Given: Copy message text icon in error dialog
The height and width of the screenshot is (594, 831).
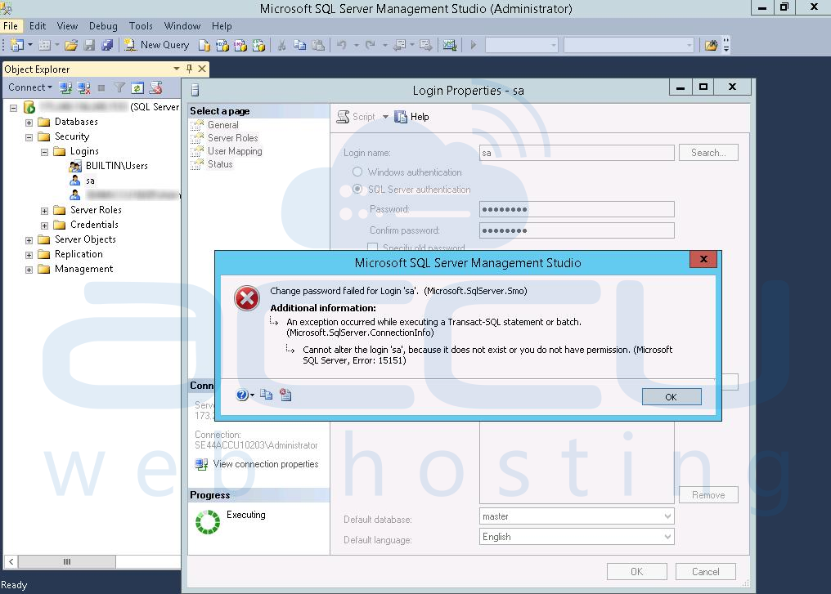Looking at the screenshot, I should click(266, 395).
